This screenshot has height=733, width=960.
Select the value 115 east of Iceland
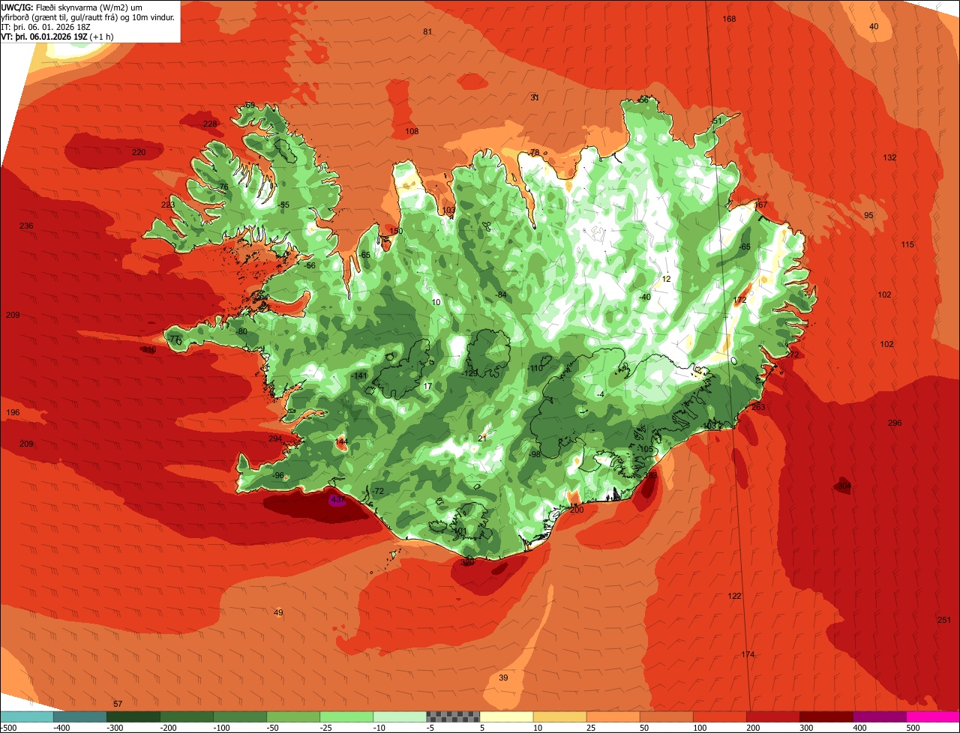click(907, 244)
